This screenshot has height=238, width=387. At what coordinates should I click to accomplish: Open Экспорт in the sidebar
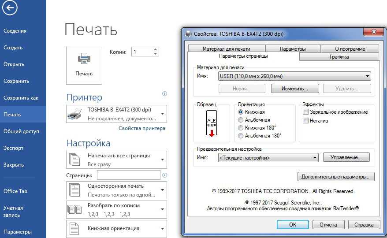coord(23,148)
